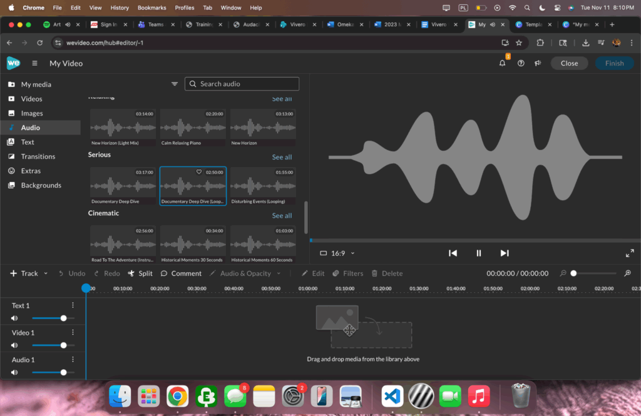The height and width of the screenshot is (416, 641).
Task: Open options menu for Video 1 track
Action: (x=73, y=332)
